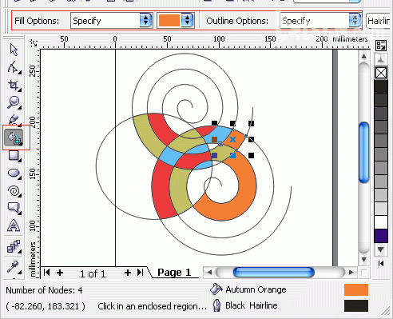Screen dimensions: 393x319
Task: Expand the color palette flyout arrow
Action: pyautogui.click(x=381, y=263)
